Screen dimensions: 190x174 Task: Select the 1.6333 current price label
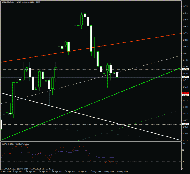point(185,77)
